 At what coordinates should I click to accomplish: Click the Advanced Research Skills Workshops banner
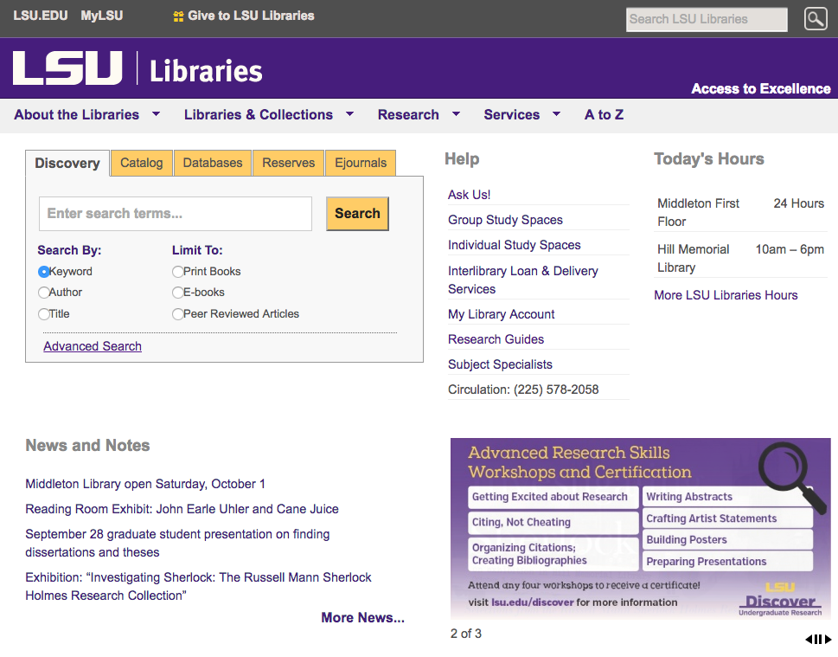pos(640,529)
